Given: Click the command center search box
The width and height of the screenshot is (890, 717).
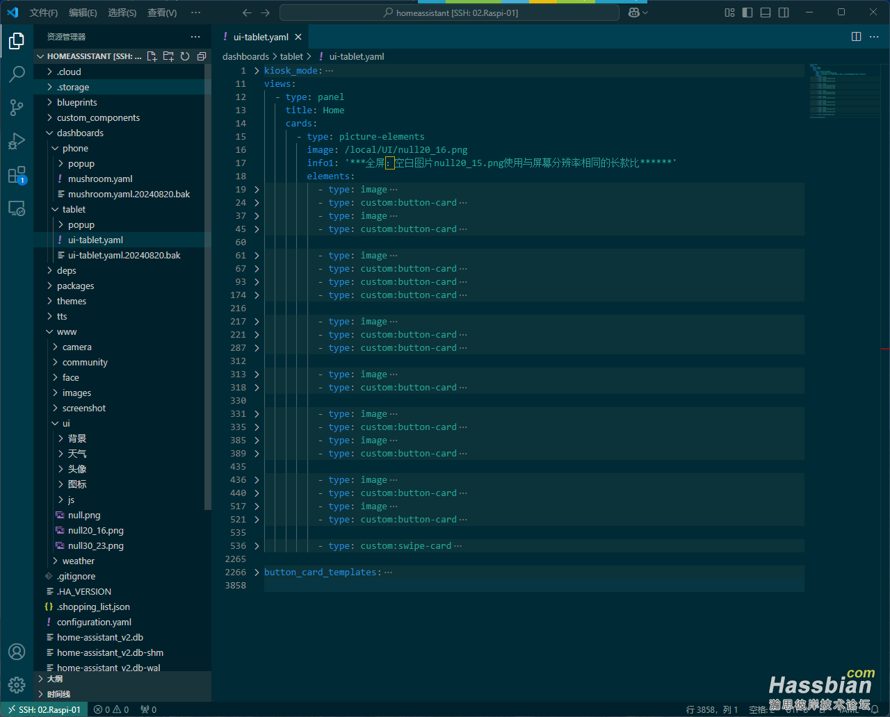Looking at the screenshot, I should click(x=449, y=13).
